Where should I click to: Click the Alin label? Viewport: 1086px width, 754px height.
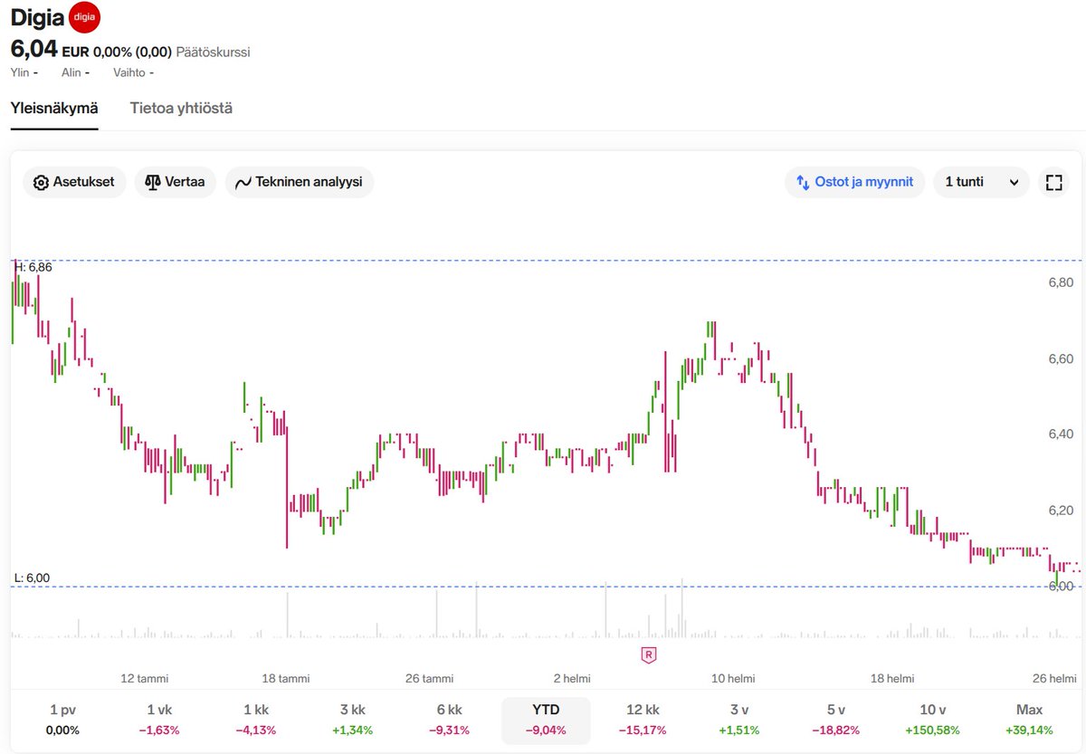click(x=71, y=72)
